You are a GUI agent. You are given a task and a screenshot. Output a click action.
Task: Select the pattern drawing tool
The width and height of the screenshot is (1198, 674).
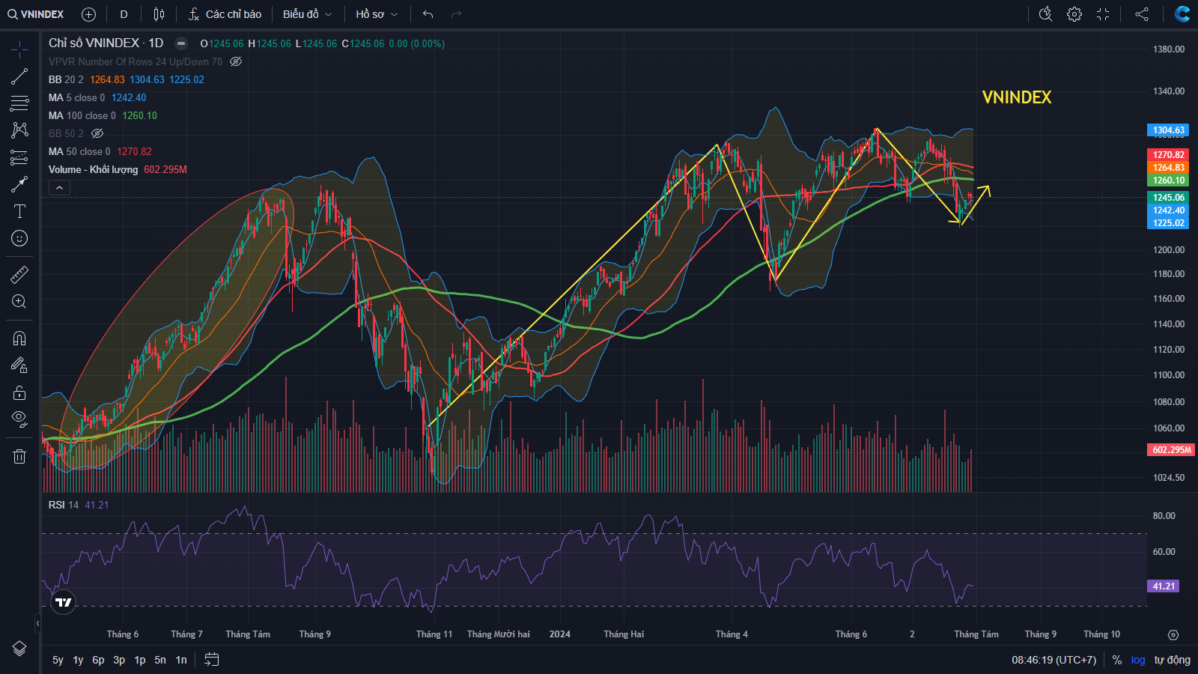[x=19, y=130]
